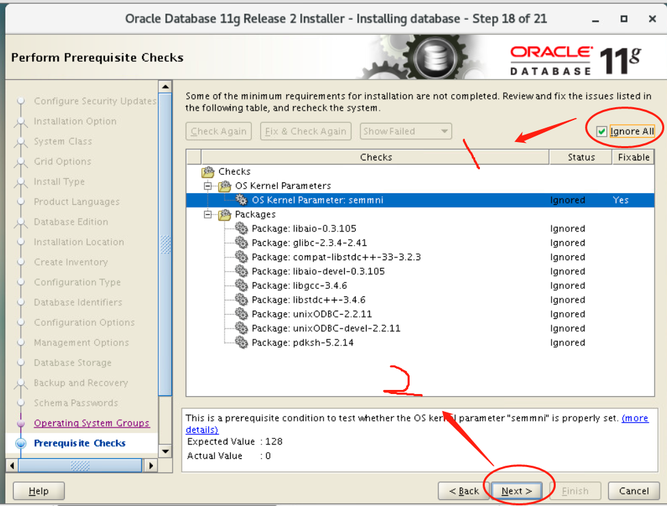Click the sidebar scroll up arrow
Image resolution: width=667 pixels, height=506 pixels.
point(165,87)
